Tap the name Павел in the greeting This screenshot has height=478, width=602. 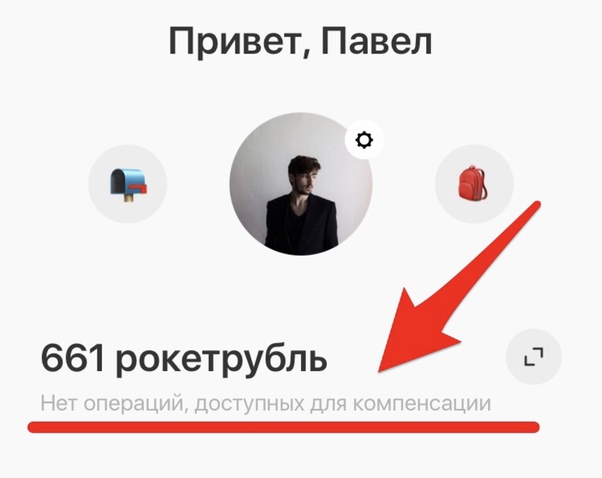pyautogui.click(x=377, y=40)
